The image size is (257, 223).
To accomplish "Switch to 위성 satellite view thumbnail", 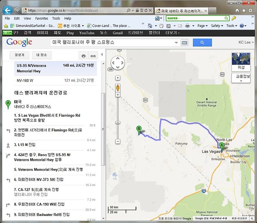I will (x=241, y=62).
